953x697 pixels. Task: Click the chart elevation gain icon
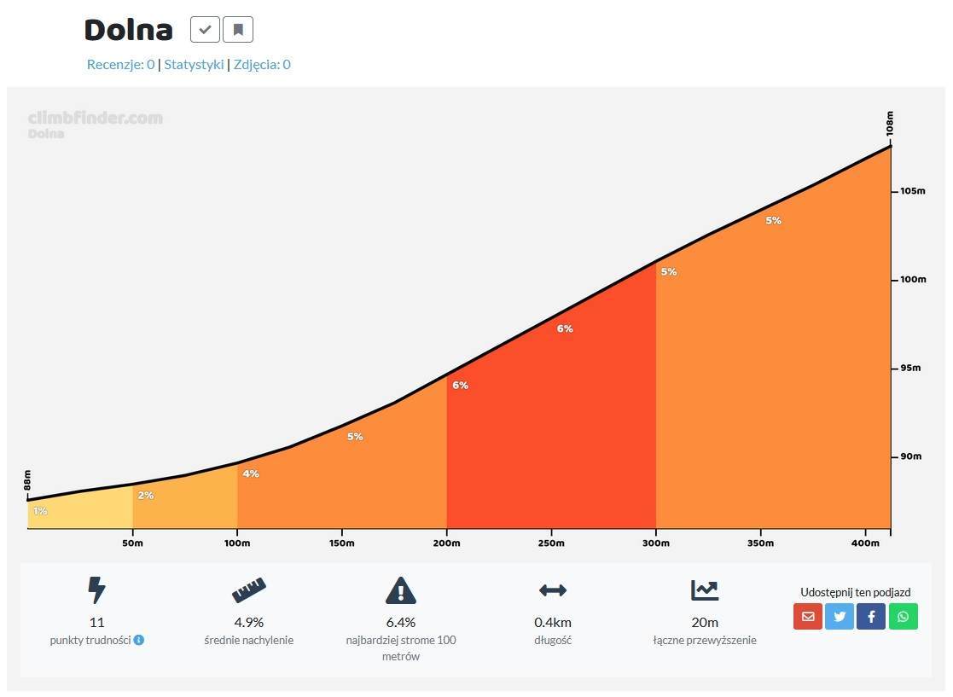click(705, 590)
